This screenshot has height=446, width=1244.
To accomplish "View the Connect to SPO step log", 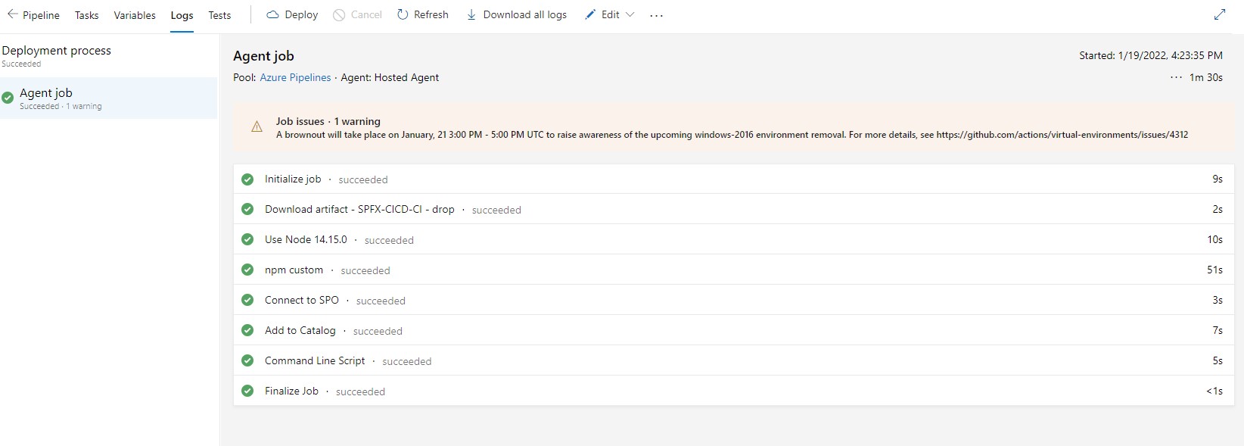I will tap(302, 301).
